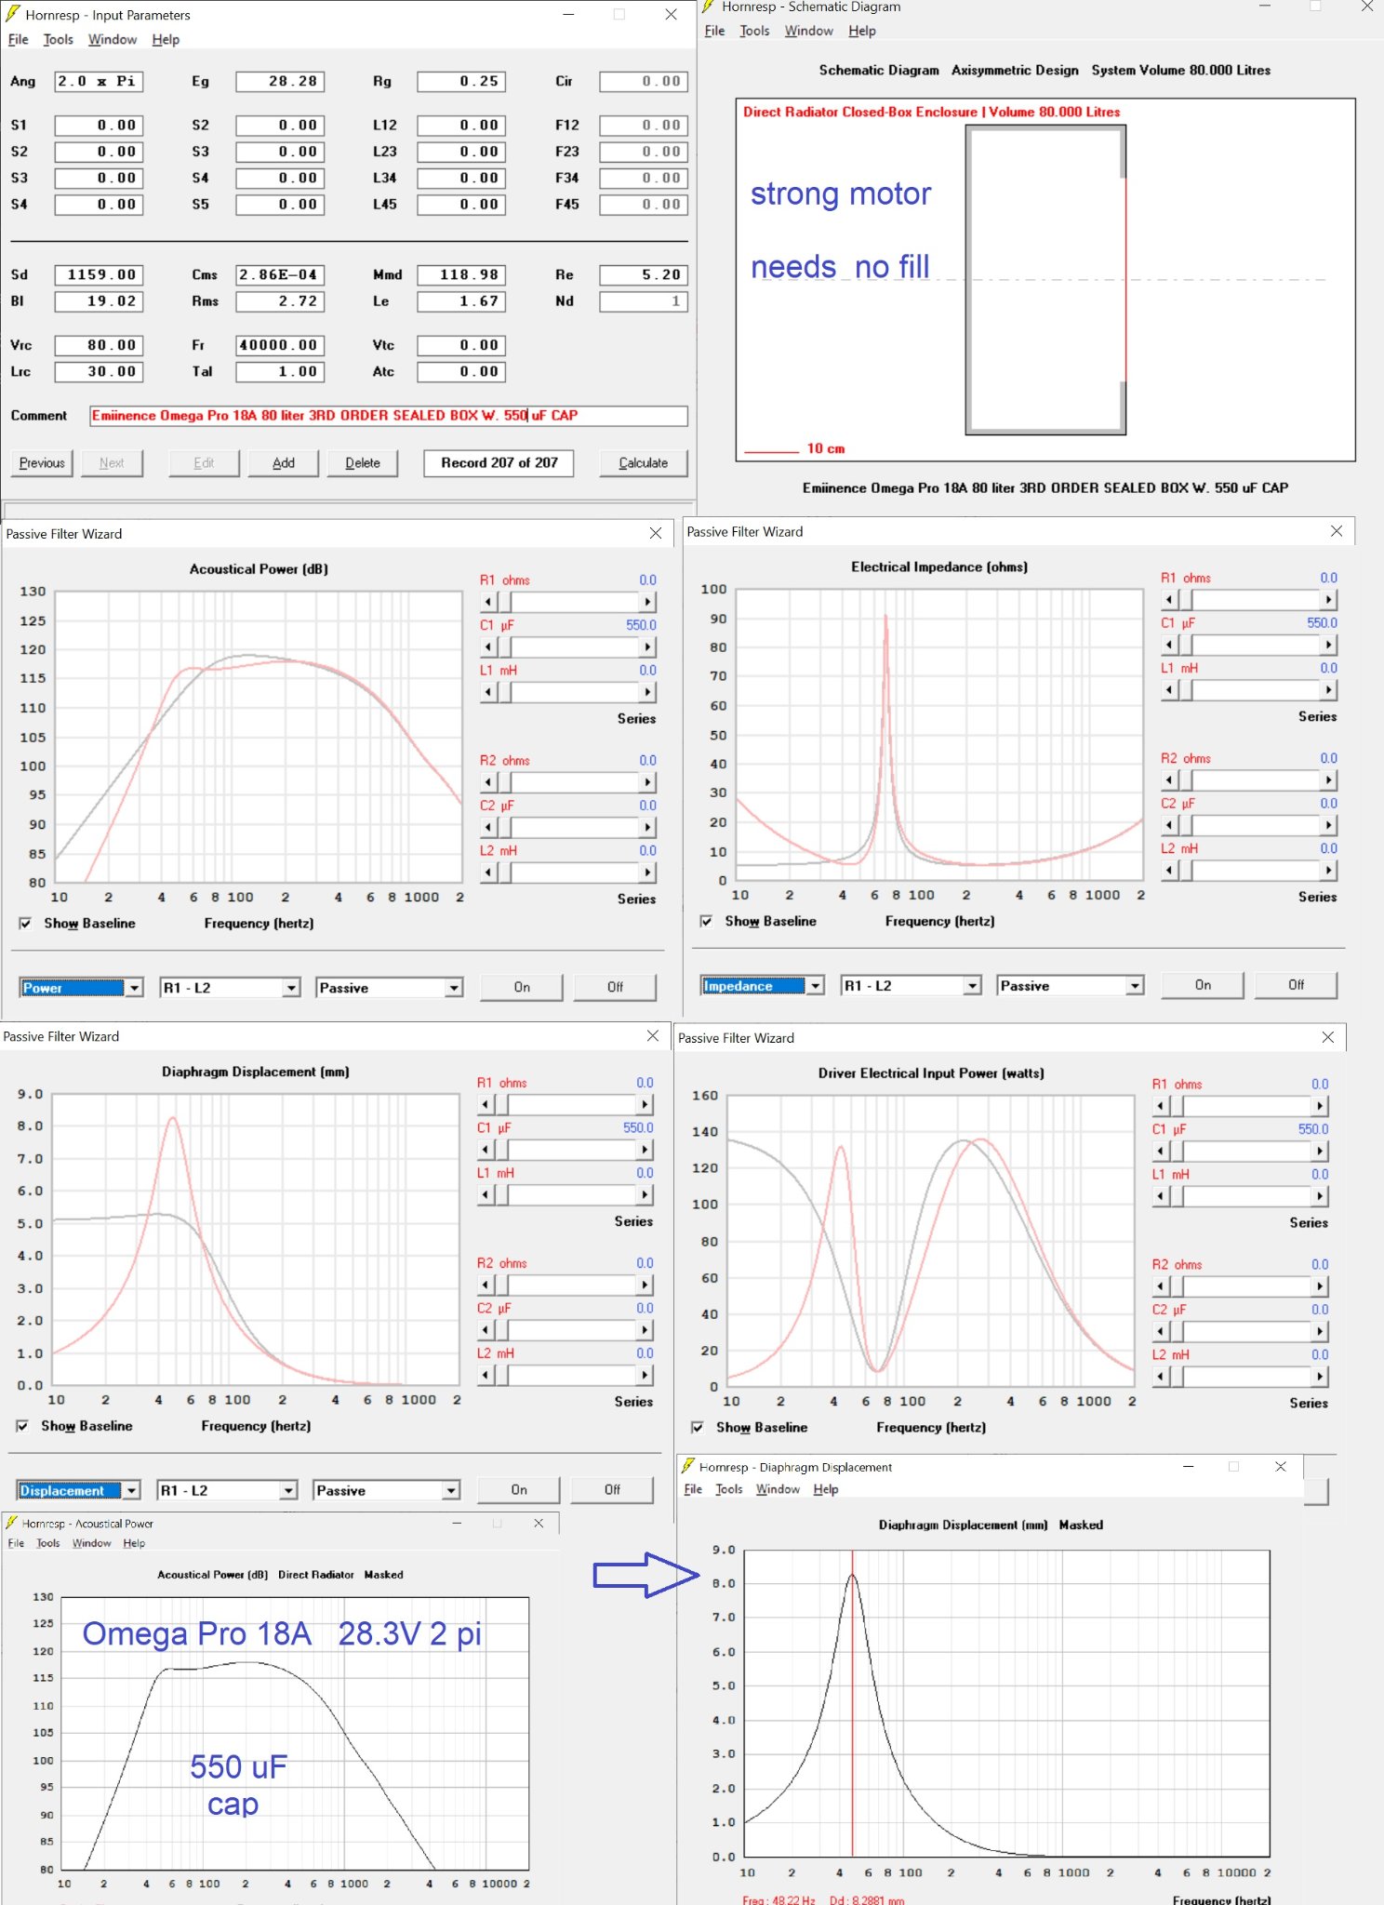Image resolution: width=1384 pixels, height=1905 pixels.
Task: Click R1 ohms left arrow in Acoustical Power wizard
Action: point(488,602)
